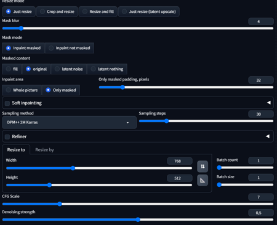
Task: Click the Batch size value field
Action: [x=261, y=178]
